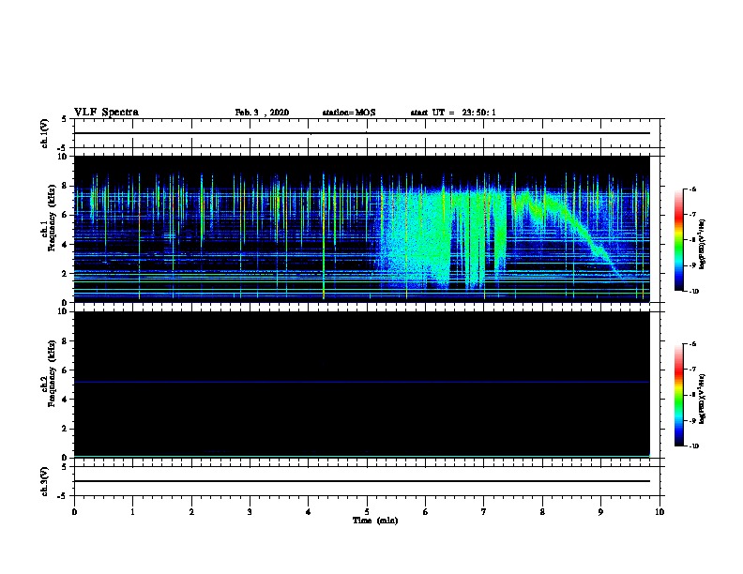Click the ch.1 spectrogram color scale bar
Screen dimensions: 743x574
pyautogui.click(x=679, y=240)
